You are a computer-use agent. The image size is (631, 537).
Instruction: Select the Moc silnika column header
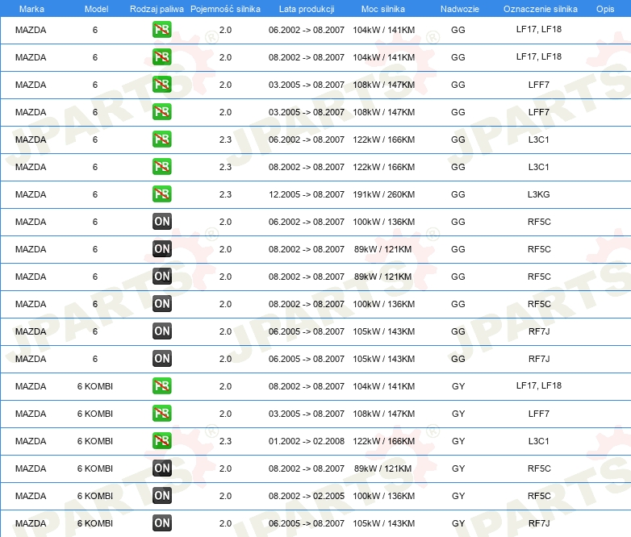coord(383,8)
